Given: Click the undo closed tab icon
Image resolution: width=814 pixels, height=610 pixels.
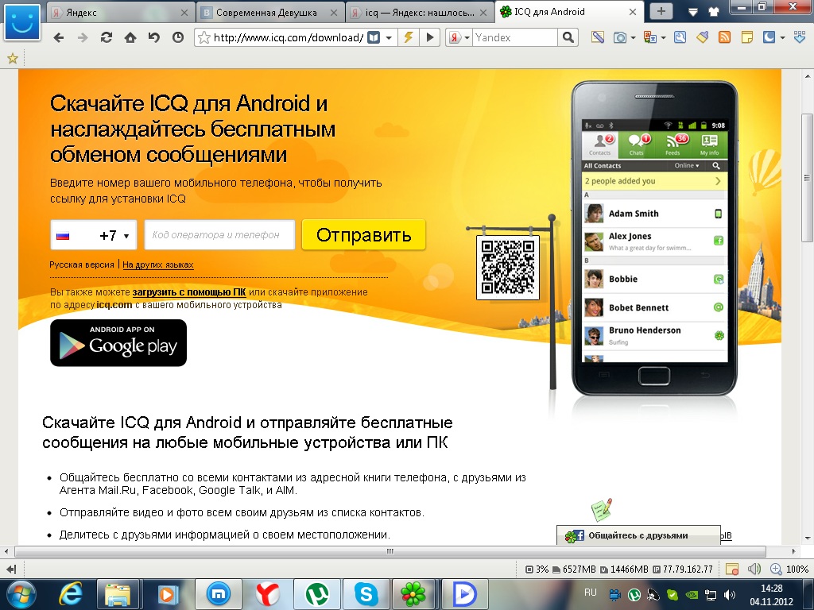Looking at the screenshot, I should (x=153, y=37).
